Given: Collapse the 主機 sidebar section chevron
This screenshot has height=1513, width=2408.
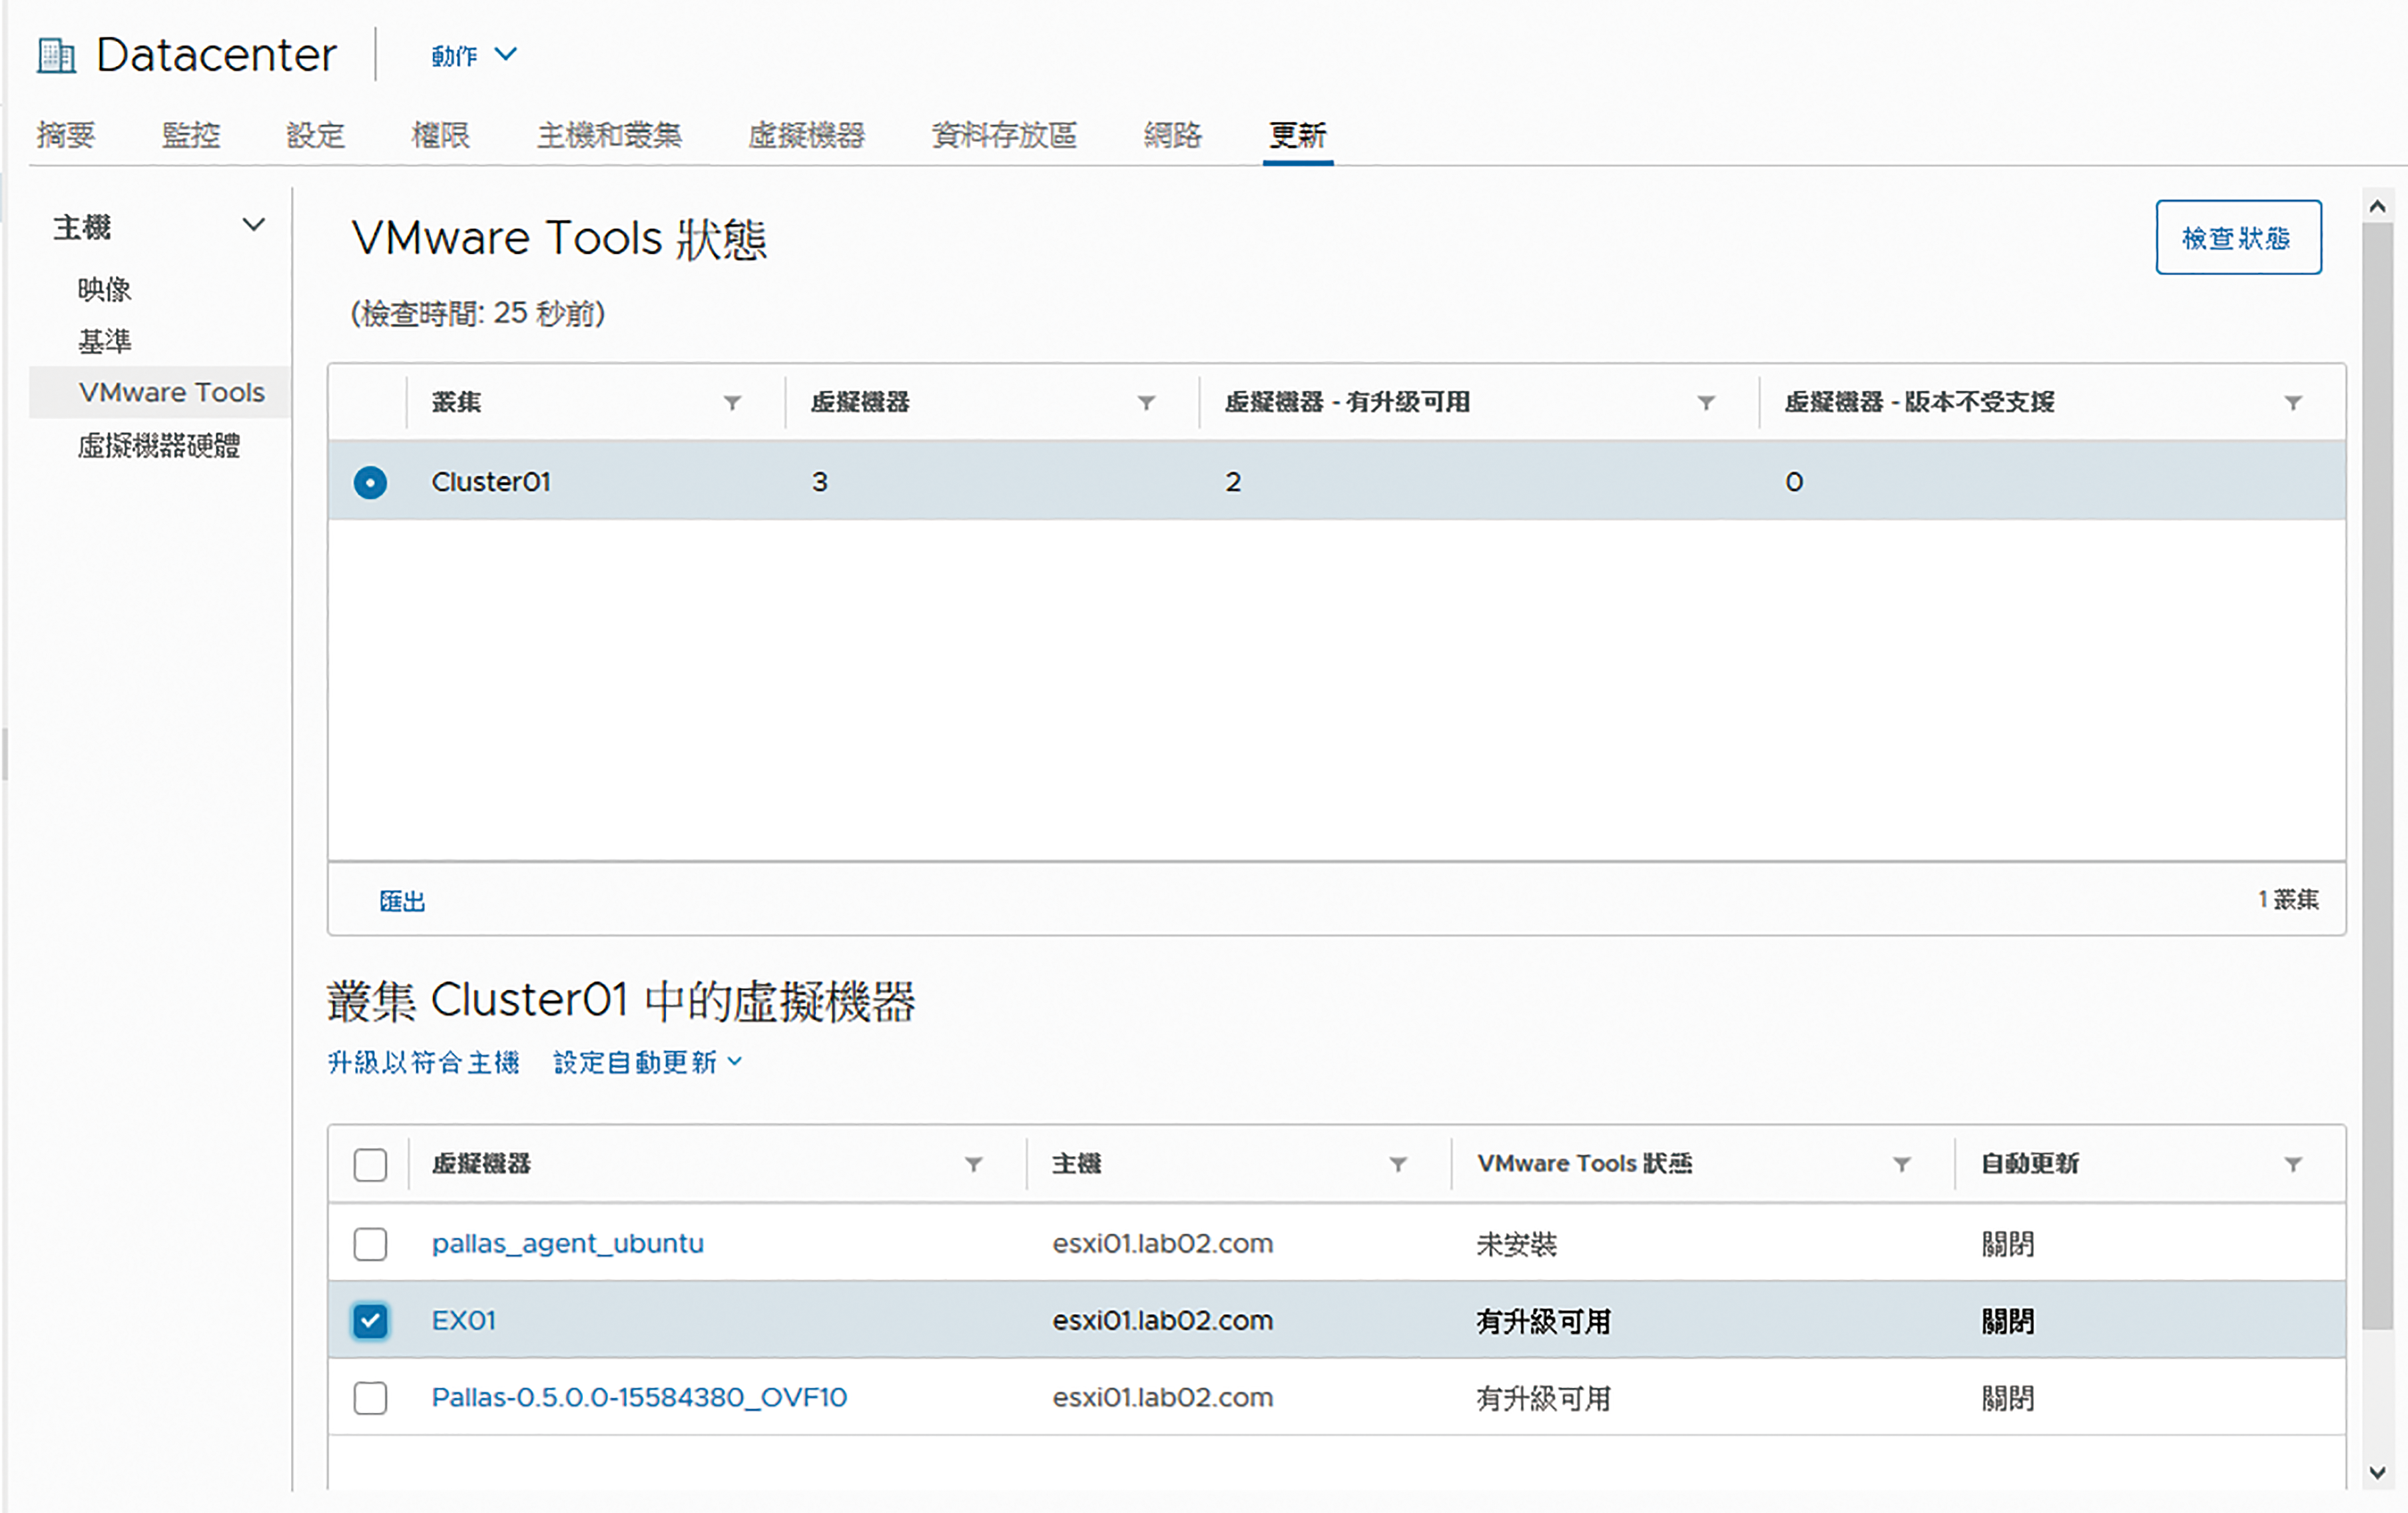Looking at the screenshot, I should point(254,225).
